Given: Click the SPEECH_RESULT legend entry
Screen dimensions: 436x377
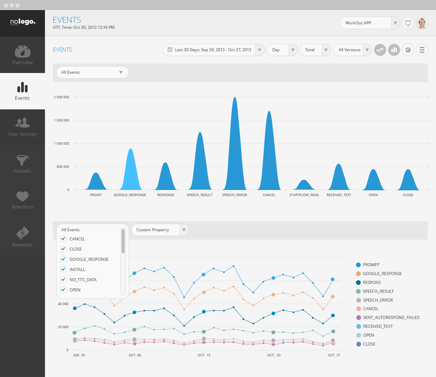Looking at the screenshot, I should pyautogui.click(x=378, y=291).
